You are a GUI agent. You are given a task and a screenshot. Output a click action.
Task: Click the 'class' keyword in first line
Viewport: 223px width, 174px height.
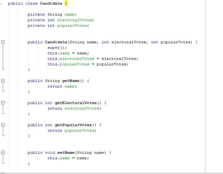pyautogui.click(x=31, y=4)
